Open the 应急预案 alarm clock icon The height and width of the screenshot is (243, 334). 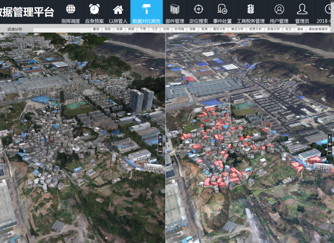pyautogui.click(x=94, y=9)
